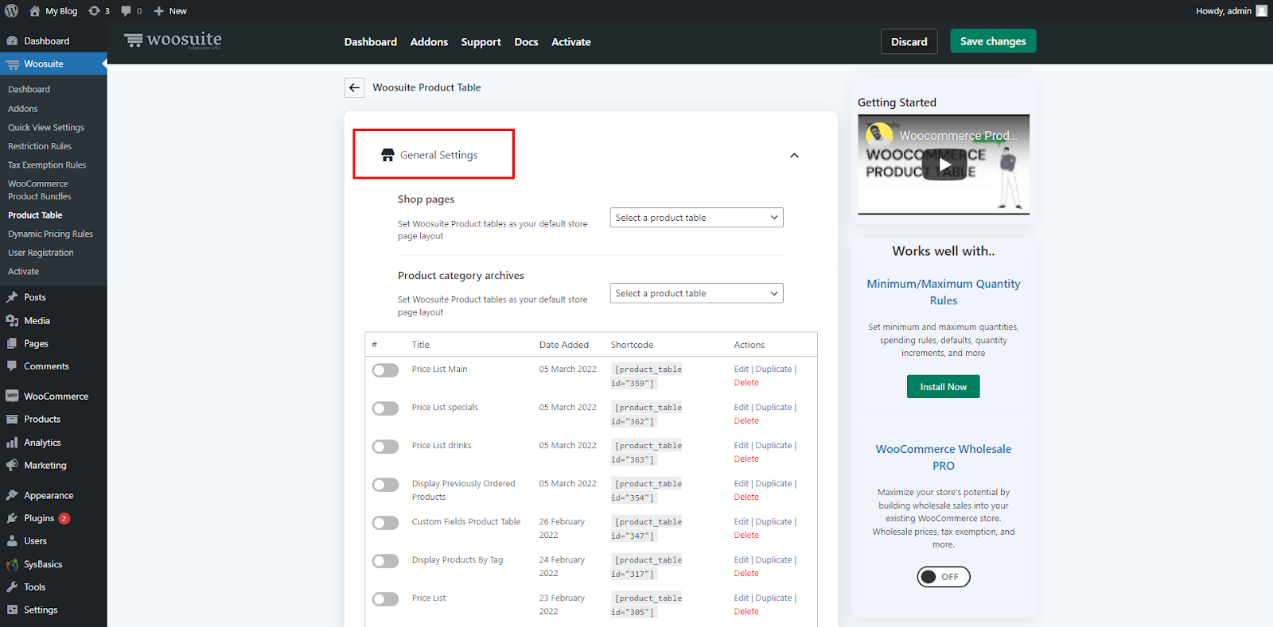Open Docs in Woosuite header
The image size is (1273, 627).
[526, 42]
